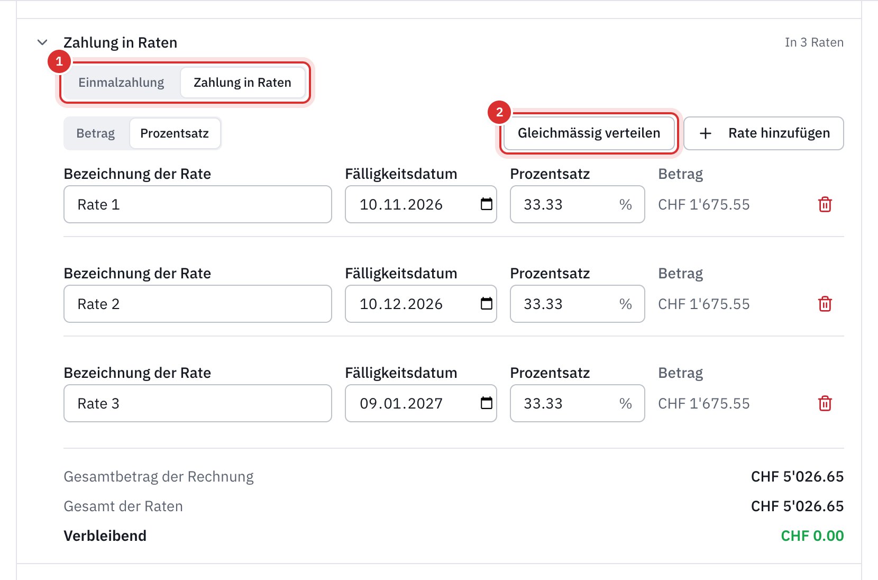Click Gleichmässig verteilen button
The width and height of the screenshot is (878, 580).
click(x=589, y=133)
